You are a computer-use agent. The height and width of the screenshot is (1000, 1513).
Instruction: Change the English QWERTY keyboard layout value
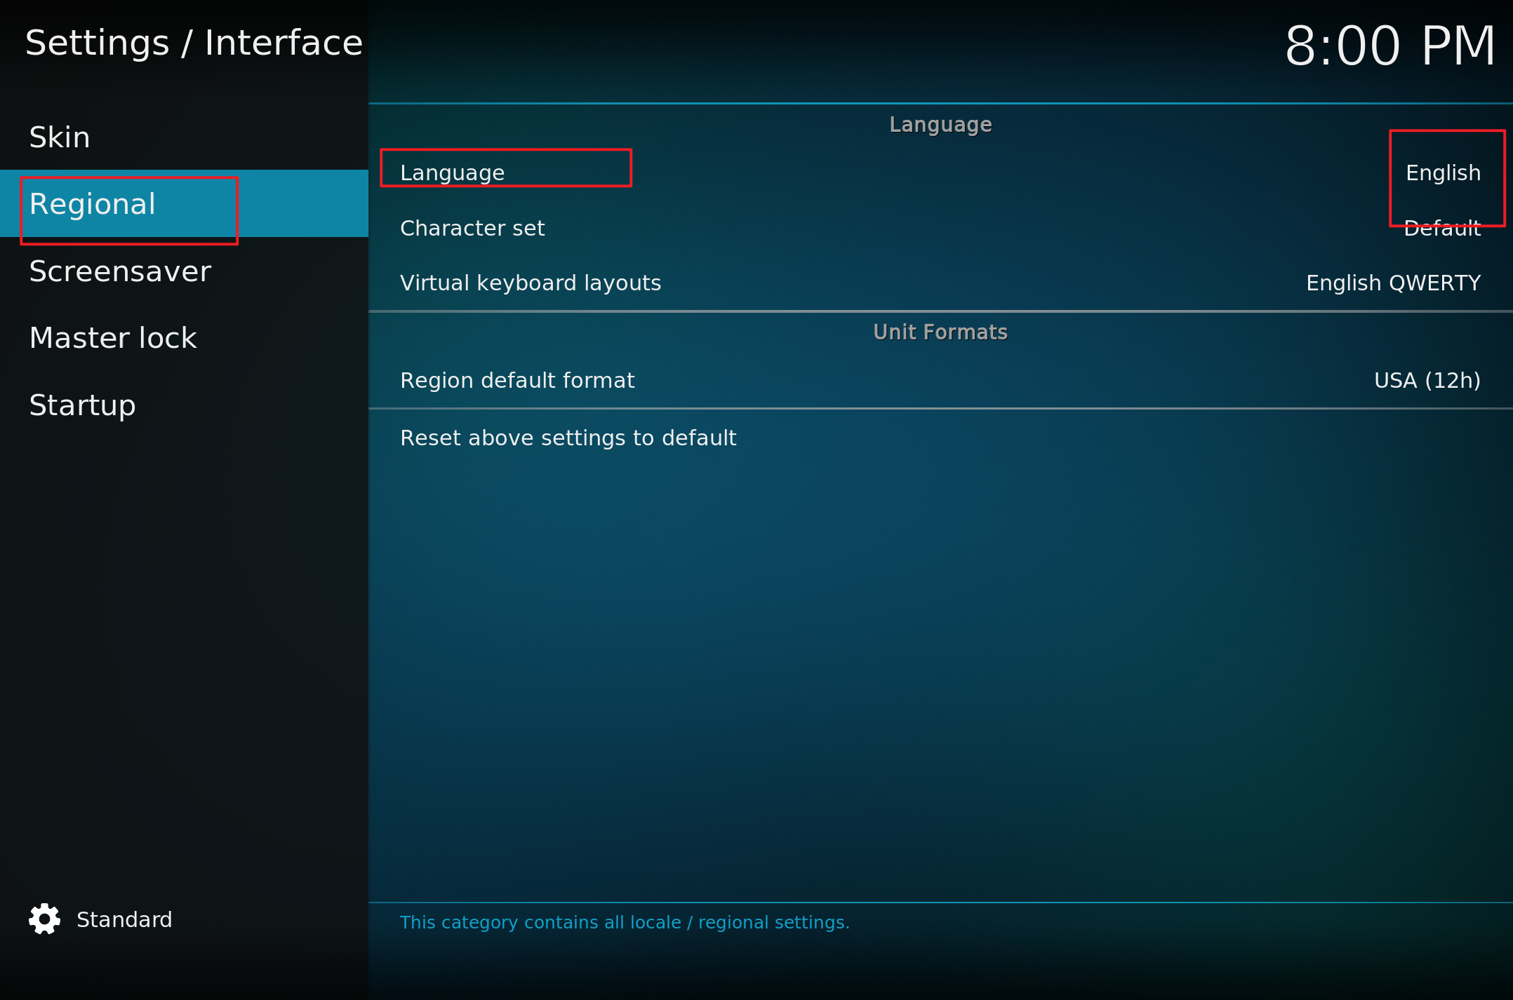pyautogui.click(x=1393, y=283)
